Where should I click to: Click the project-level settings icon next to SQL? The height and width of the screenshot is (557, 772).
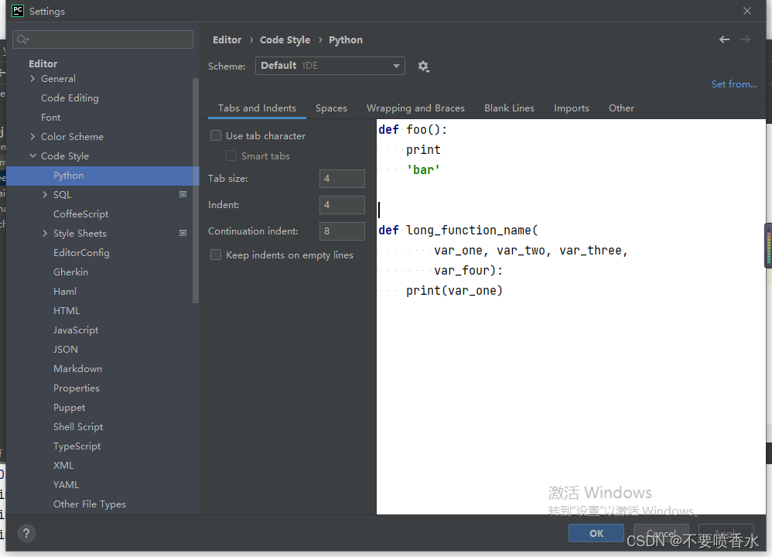[x=183, y=194]
